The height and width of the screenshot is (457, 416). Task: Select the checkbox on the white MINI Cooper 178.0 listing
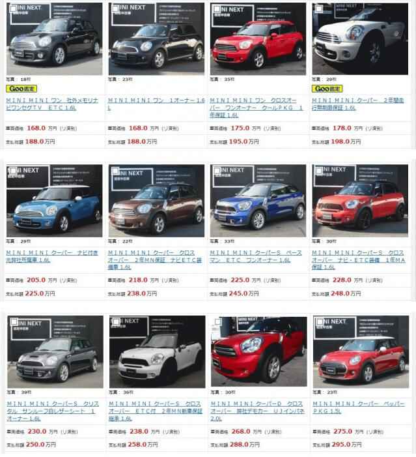click(x=319, y=8)
